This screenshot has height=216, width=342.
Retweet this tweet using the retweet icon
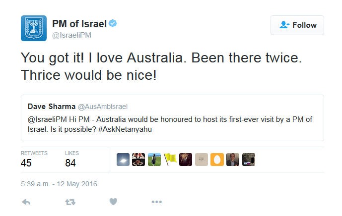(69, 202)
